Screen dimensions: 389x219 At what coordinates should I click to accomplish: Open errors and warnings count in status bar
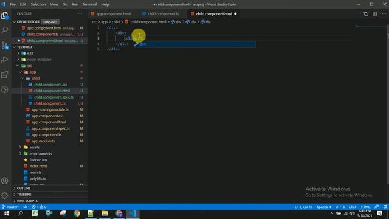tap(39, 207)
